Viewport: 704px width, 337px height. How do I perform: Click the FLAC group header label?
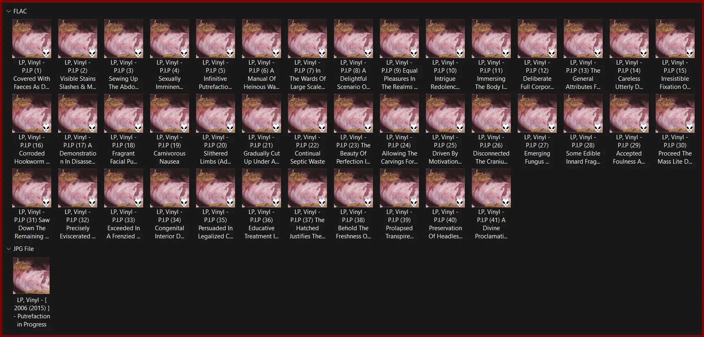tap(20, 11)
